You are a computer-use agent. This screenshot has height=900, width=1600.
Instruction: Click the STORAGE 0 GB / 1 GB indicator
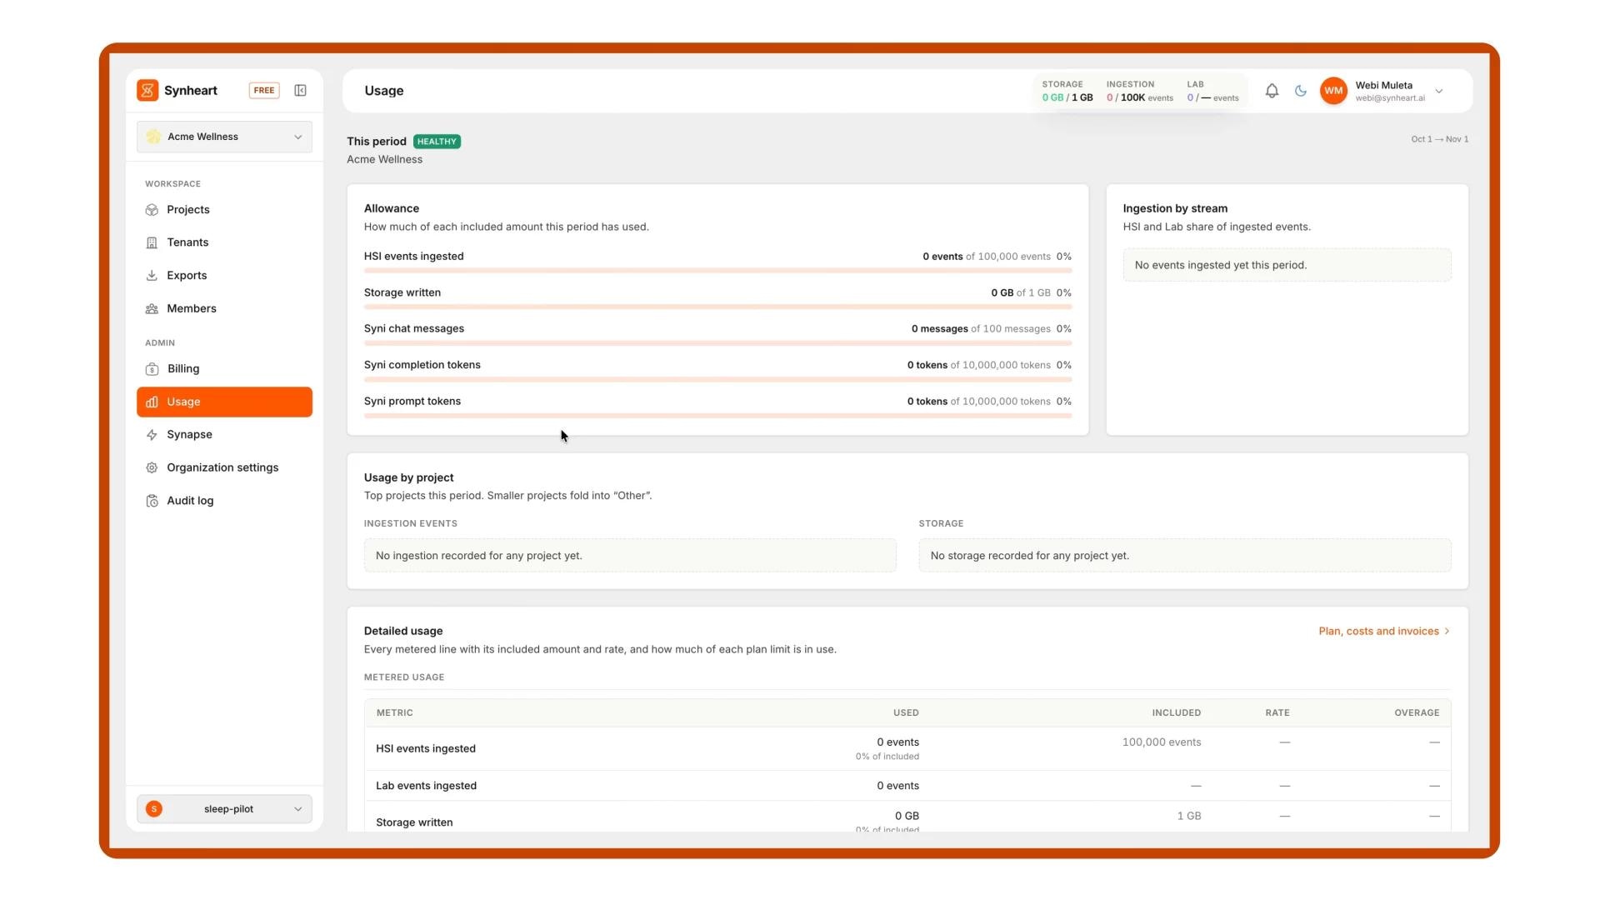tap(1067, 91)
